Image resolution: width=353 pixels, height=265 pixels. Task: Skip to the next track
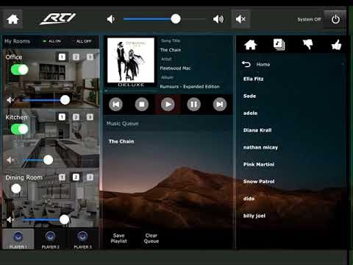point(220,105)
